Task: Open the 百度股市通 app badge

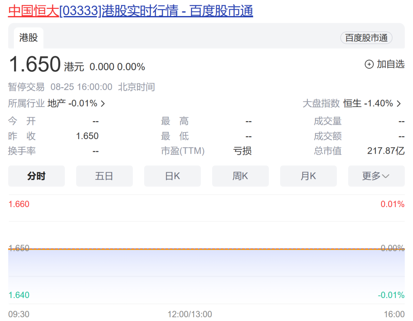Action: click(x=366, y=38)
